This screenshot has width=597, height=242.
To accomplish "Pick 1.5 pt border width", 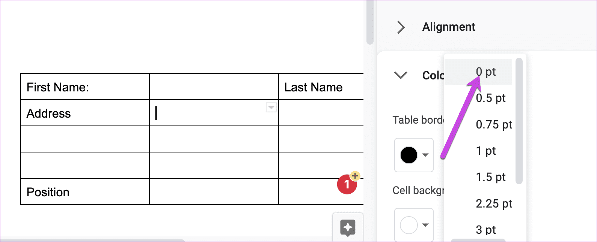I will tap(478, 177).
